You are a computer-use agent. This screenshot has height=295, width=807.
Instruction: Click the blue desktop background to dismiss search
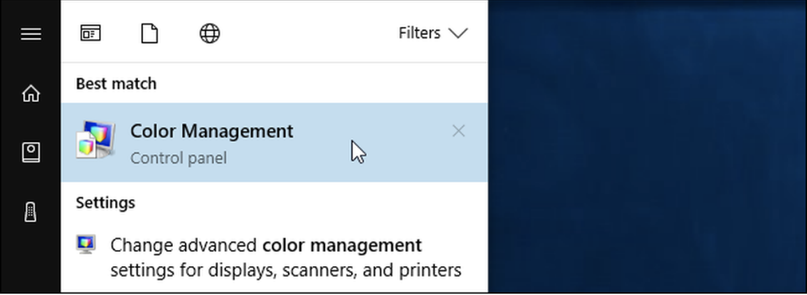point(643,147)
